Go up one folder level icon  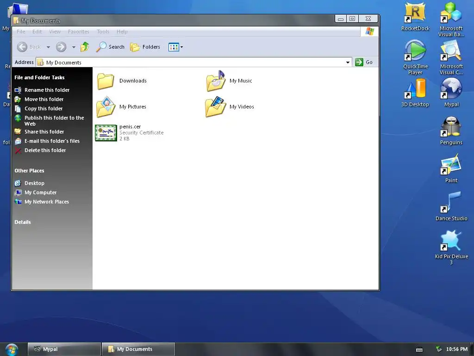coord(85,47)
